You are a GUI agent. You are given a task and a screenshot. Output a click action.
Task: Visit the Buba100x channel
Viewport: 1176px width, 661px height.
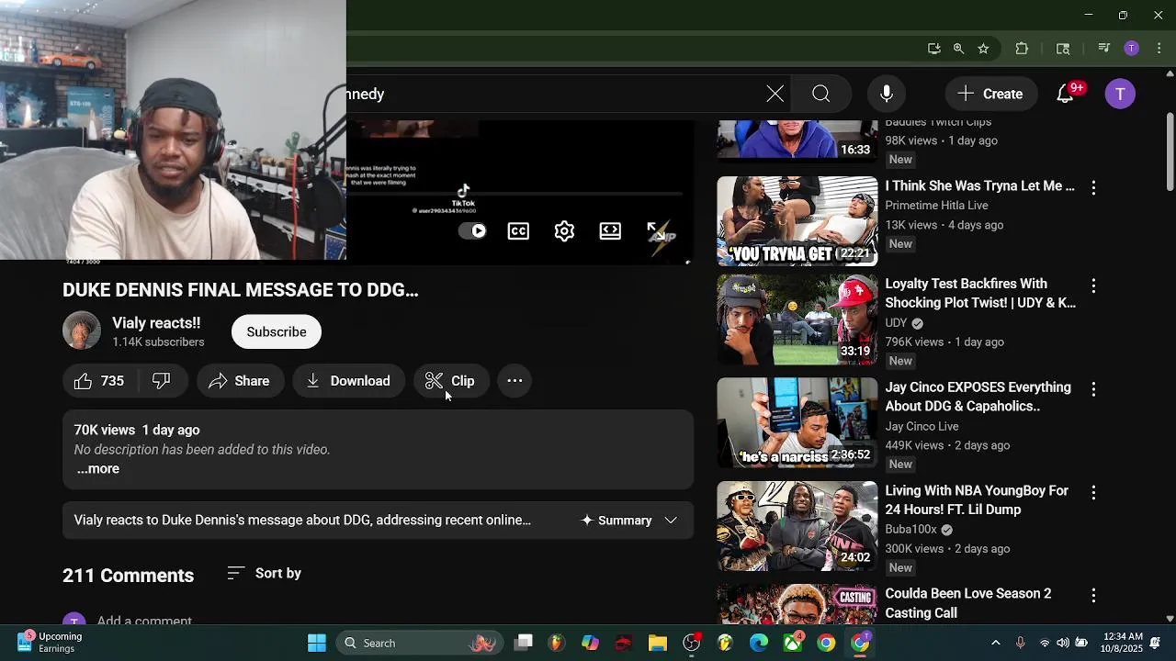point(911,530)
